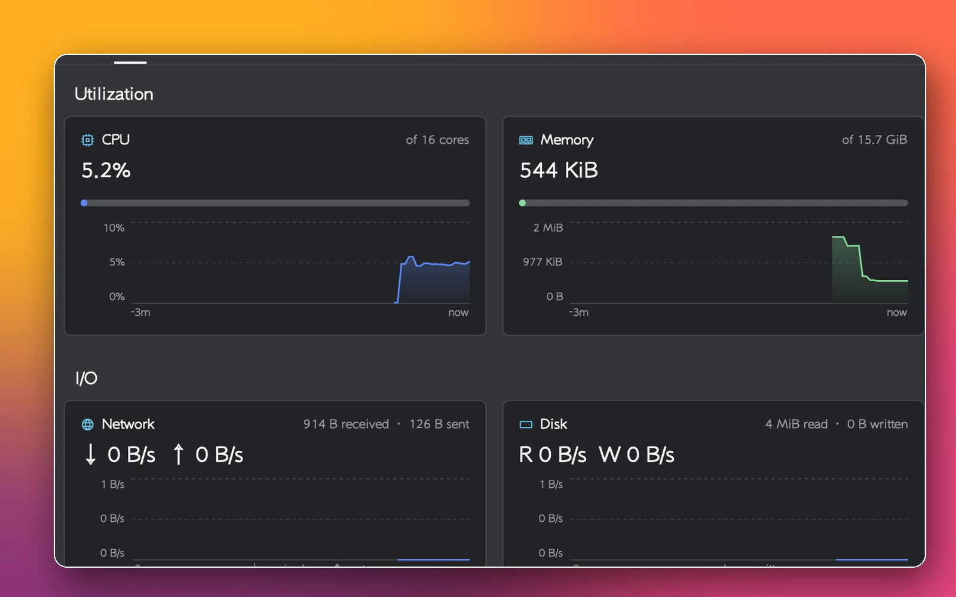The width and height of the screenshot is (956, 597).
Task: Click the network upload arrow icon
Action: tap(178, 454)
